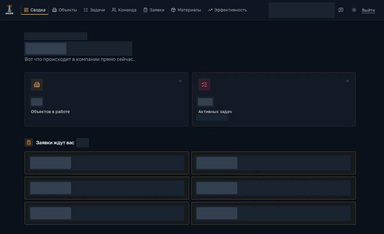Image resolution: width=384 pixels, height=234 pixels.
Task: Click the Заявки ждут вас heading
Action: pyautogui.click(x=55, y=143)
